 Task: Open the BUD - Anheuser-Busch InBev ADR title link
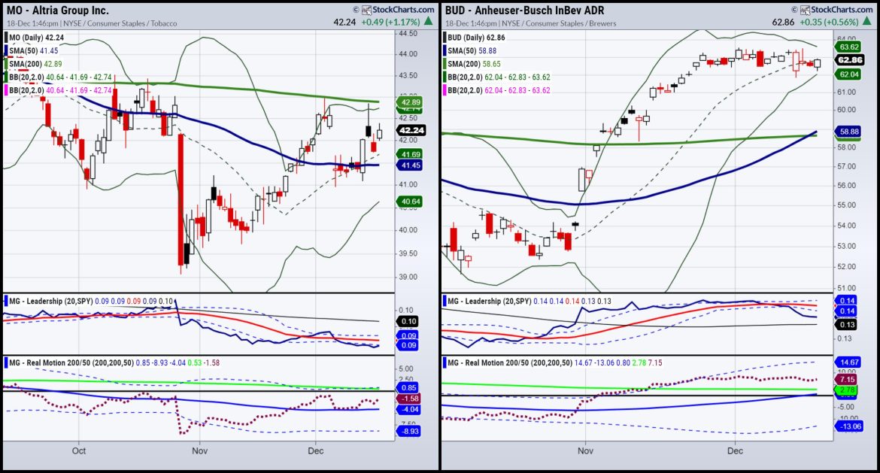click(x=523, y=10)
